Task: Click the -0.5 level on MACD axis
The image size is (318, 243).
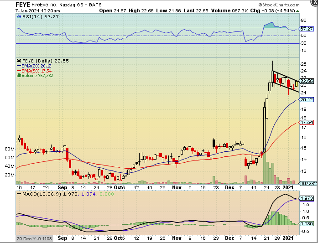Action: point(304,231)
